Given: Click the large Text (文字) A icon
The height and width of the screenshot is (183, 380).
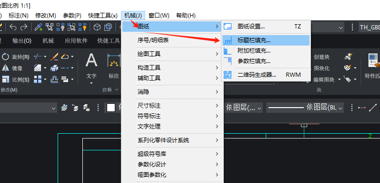Looking at the screenshot, I should [x=91, y=60].
